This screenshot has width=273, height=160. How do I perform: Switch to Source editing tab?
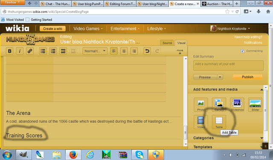coord(167,43)
